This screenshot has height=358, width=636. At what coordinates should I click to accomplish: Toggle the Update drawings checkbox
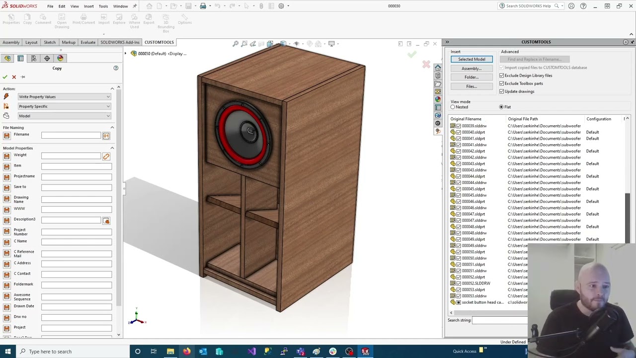click(501, 91)
